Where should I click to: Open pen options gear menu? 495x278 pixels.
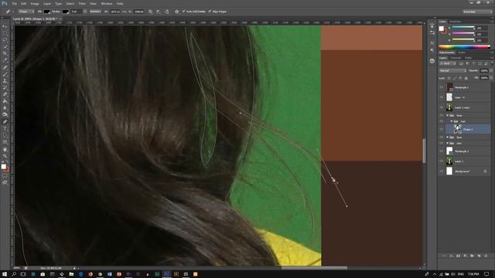tap(177, 12)
